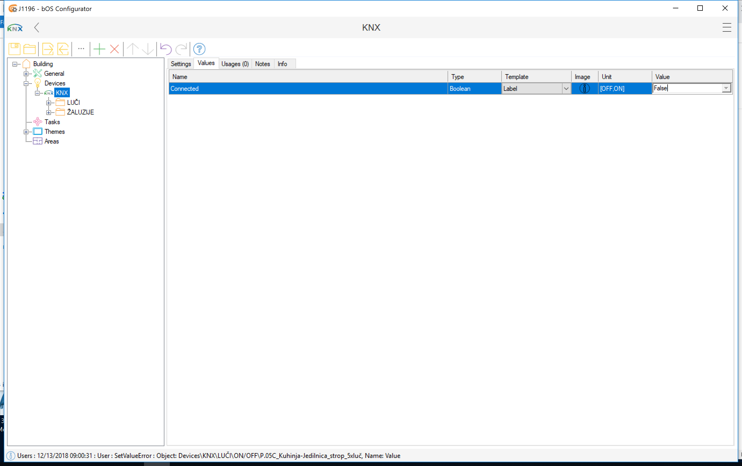Click the three-dots more options icon
The height and width of the screenshot is (466, 742).
point(81,49)
